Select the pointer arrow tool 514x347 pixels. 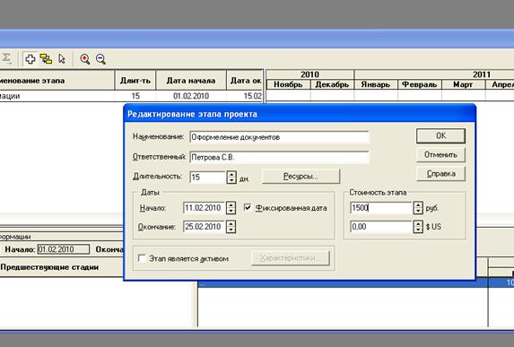62,59
